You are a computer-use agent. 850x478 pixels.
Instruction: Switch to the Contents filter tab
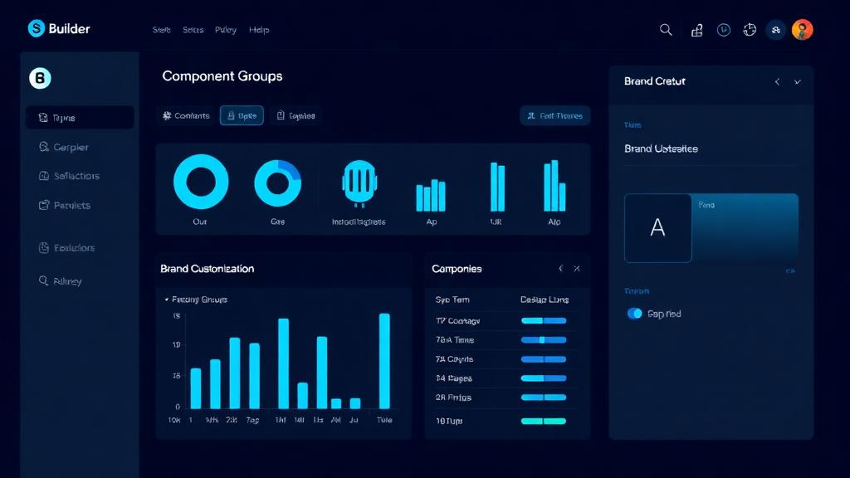(185, 115)
